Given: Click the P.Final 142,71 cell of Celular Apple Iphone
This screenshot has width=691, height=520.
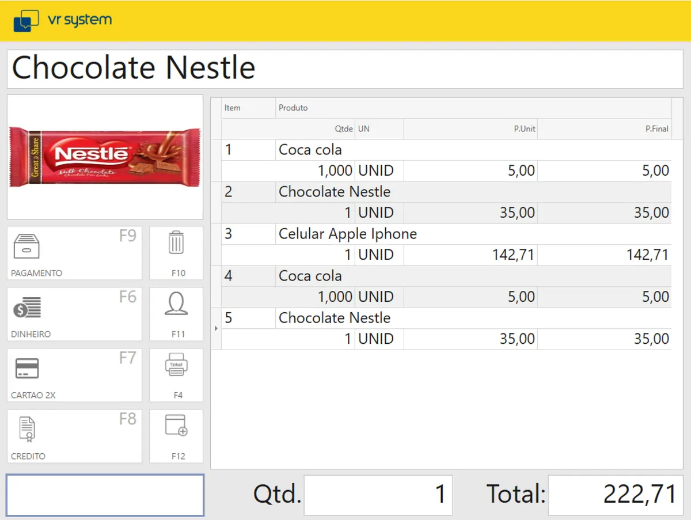Looking at the screenshot, I should (604, 255).
